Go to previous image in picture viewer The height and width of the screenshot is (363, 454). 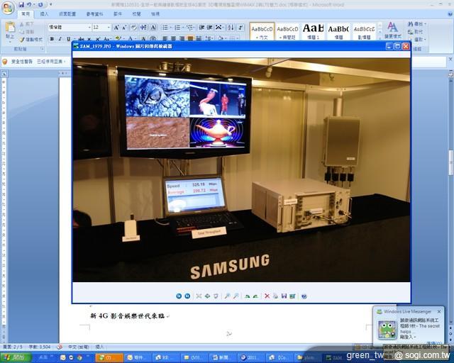pyautogui.click(x=179, y=296)
